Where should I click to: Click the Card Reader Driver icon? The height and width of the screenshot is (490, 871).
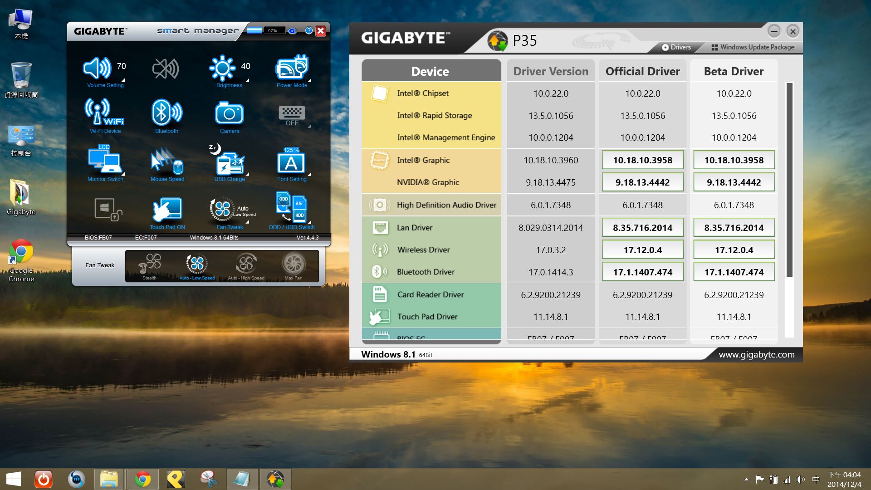(379, 294)
